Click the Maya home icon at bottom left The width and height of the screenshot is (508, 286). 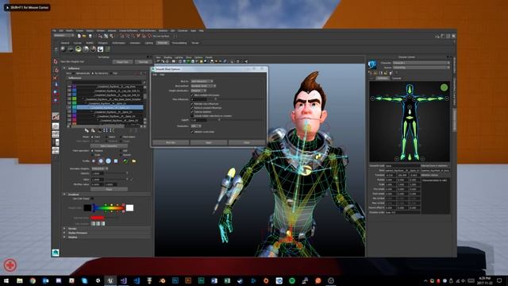point(56,253)
